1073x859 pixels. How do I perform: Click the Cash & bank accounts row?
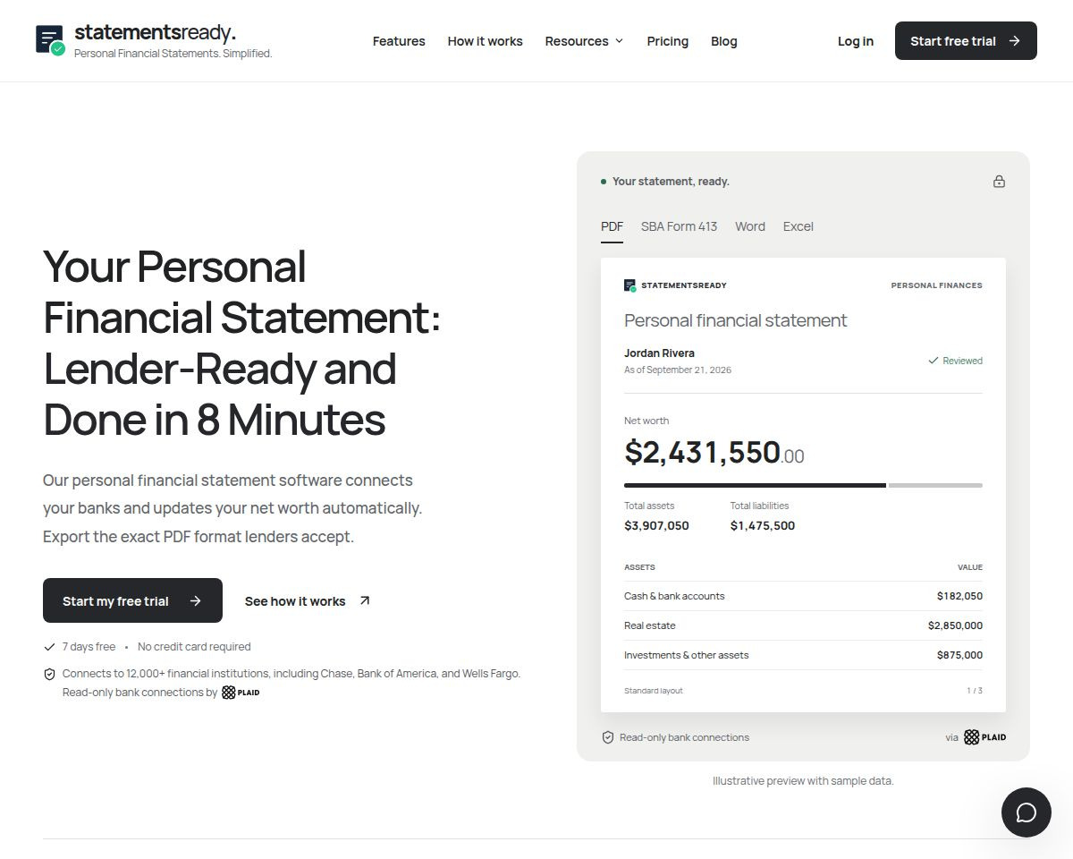pyautogui.click(x=803, y=596)
